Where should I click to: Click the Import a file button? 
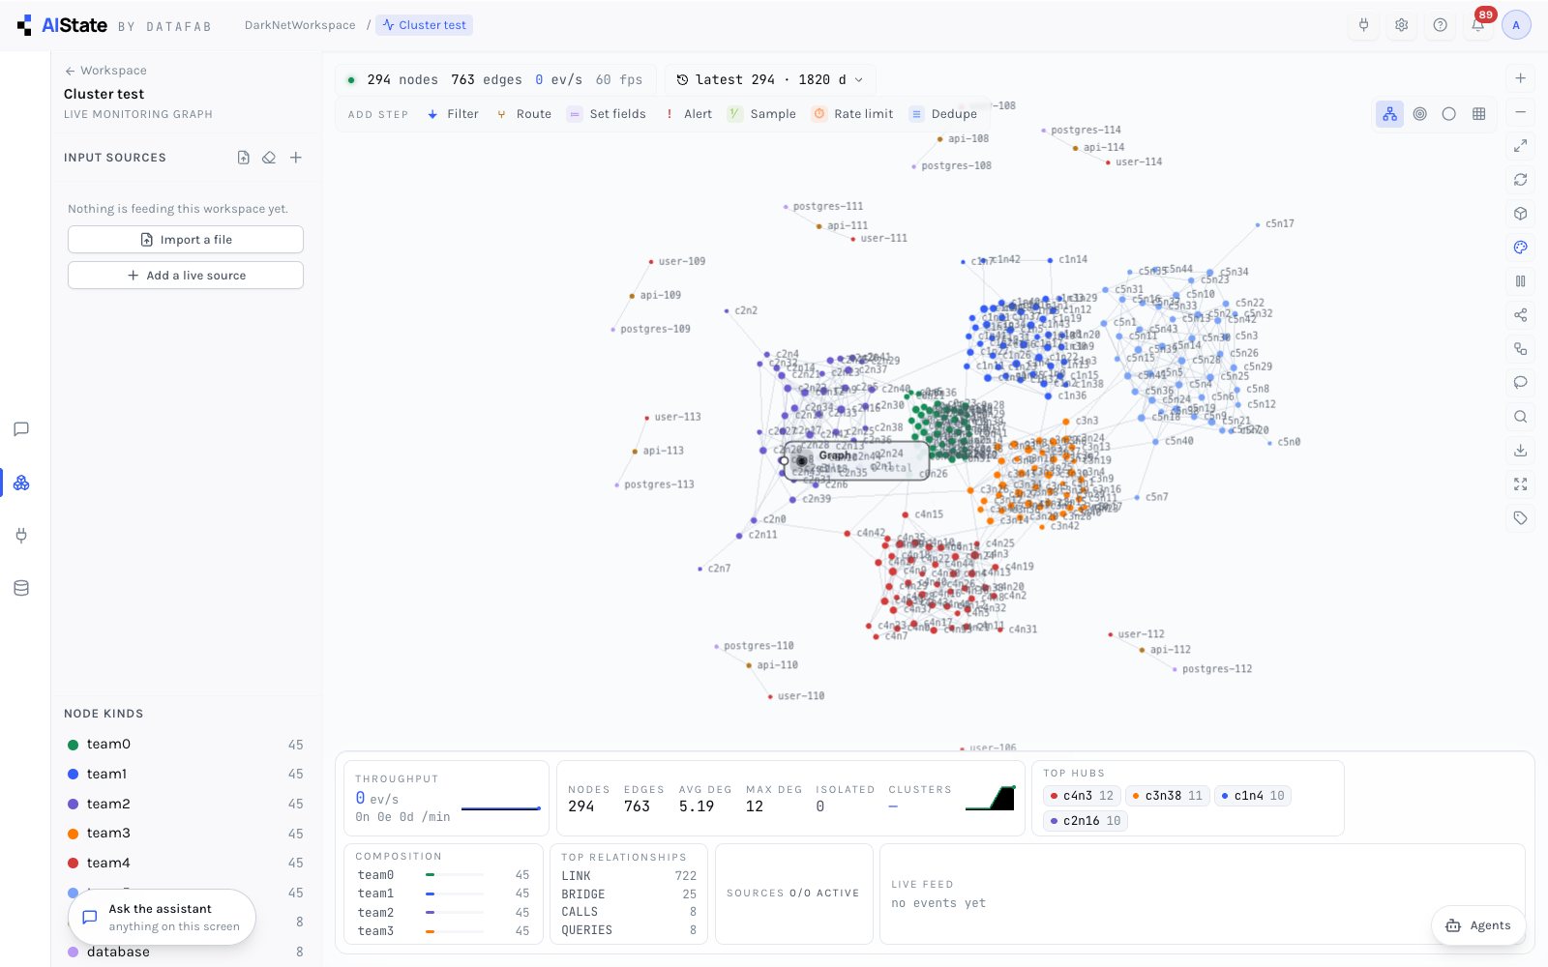point(186,240)
